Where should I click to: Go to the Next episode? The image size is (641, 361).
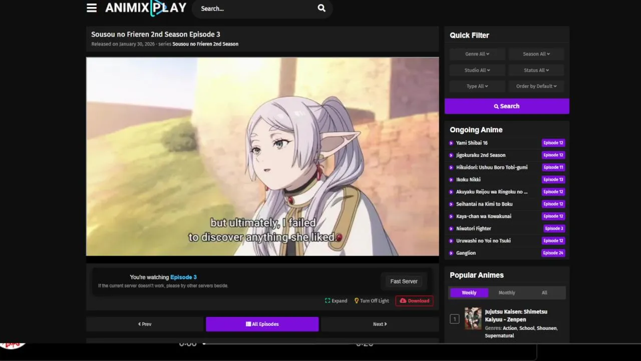(380, 324)
